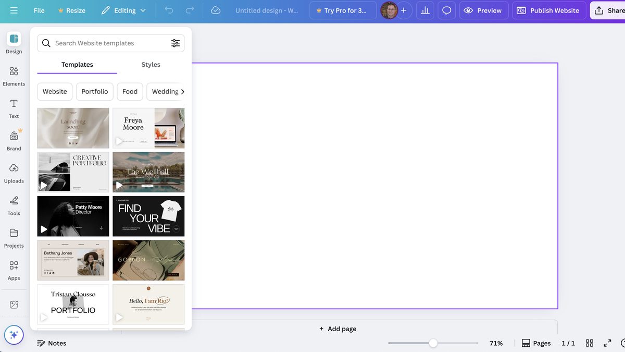Image resolution: width=625 pixels, height=352 pixels.
Task: Select the Tools icon in the sidebar
Action: (14, 204)
